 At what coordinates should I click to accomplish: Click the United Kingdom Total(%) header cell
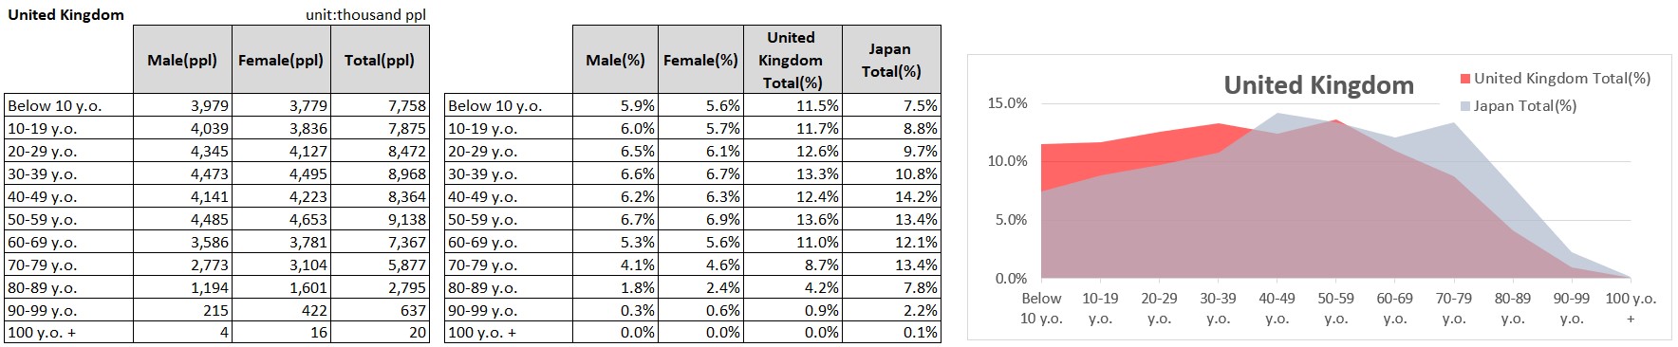pyautogui.click(x=792, y=60)
